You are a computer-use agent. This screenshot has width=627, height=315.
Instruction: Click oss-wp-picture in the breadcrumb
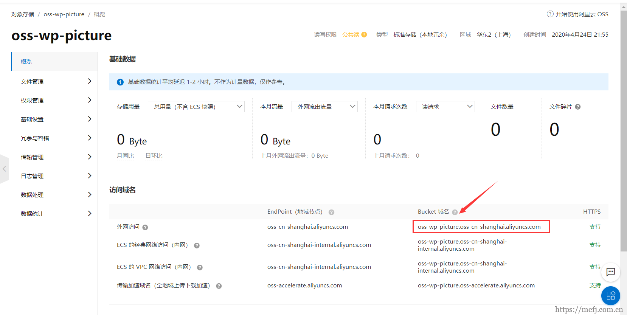pyautogui.click(x=64, y=14)
